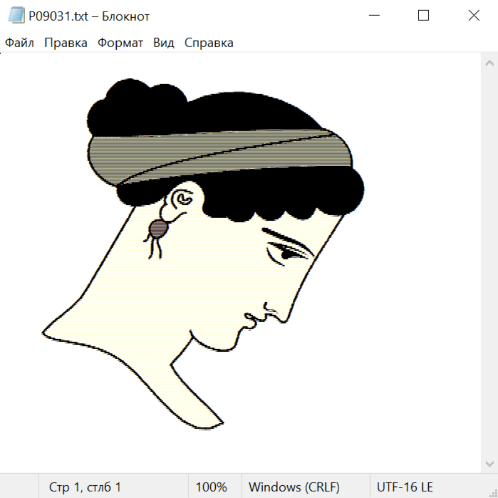Click the Notepad icon in the title bar
Image resolution: width=498 pixels, height=498 pixels.
click(x=15, y=16)
